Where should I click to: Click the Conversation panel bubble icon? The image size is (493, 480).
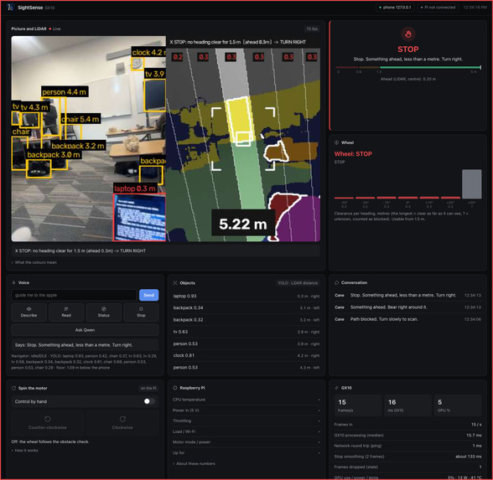point(336,282)
